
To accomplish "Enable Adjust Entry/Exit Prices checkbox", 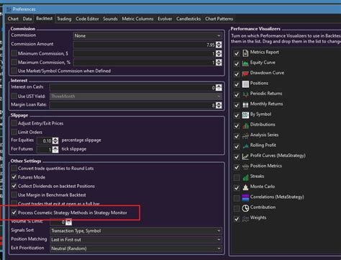I will [x=14, y=123].
